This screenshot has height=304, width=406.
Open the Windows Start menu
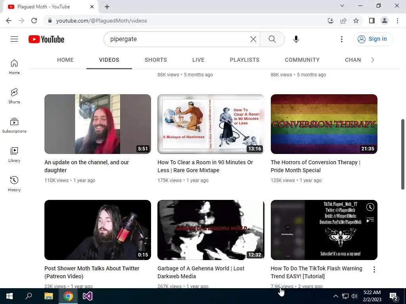point(10,296)
